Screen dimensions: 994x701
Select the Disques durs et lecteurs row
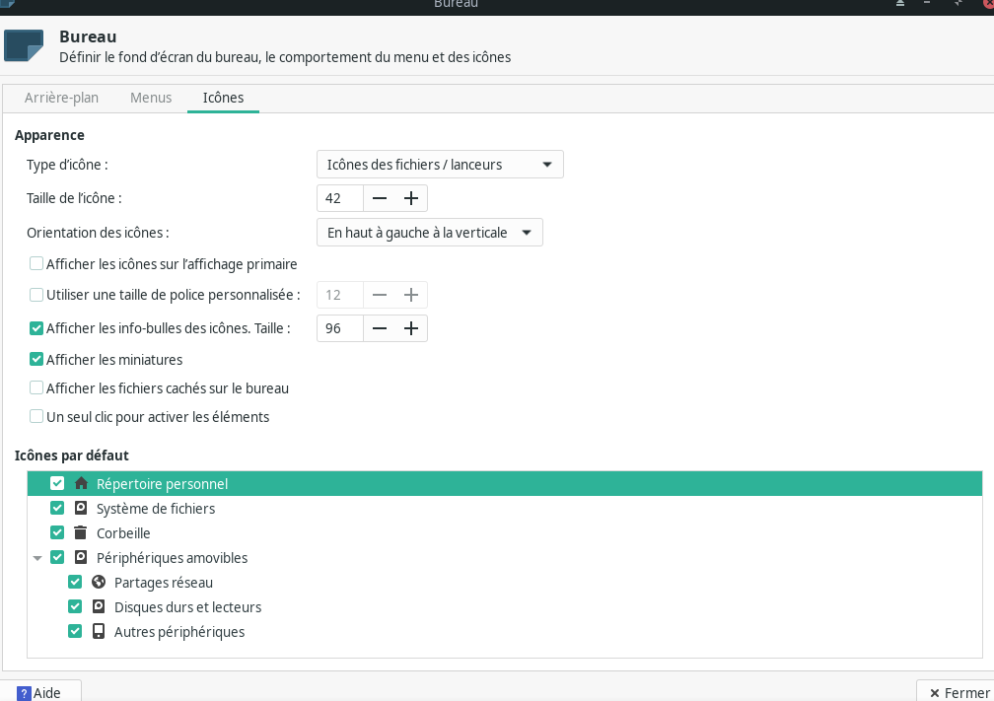click(505, 607)
